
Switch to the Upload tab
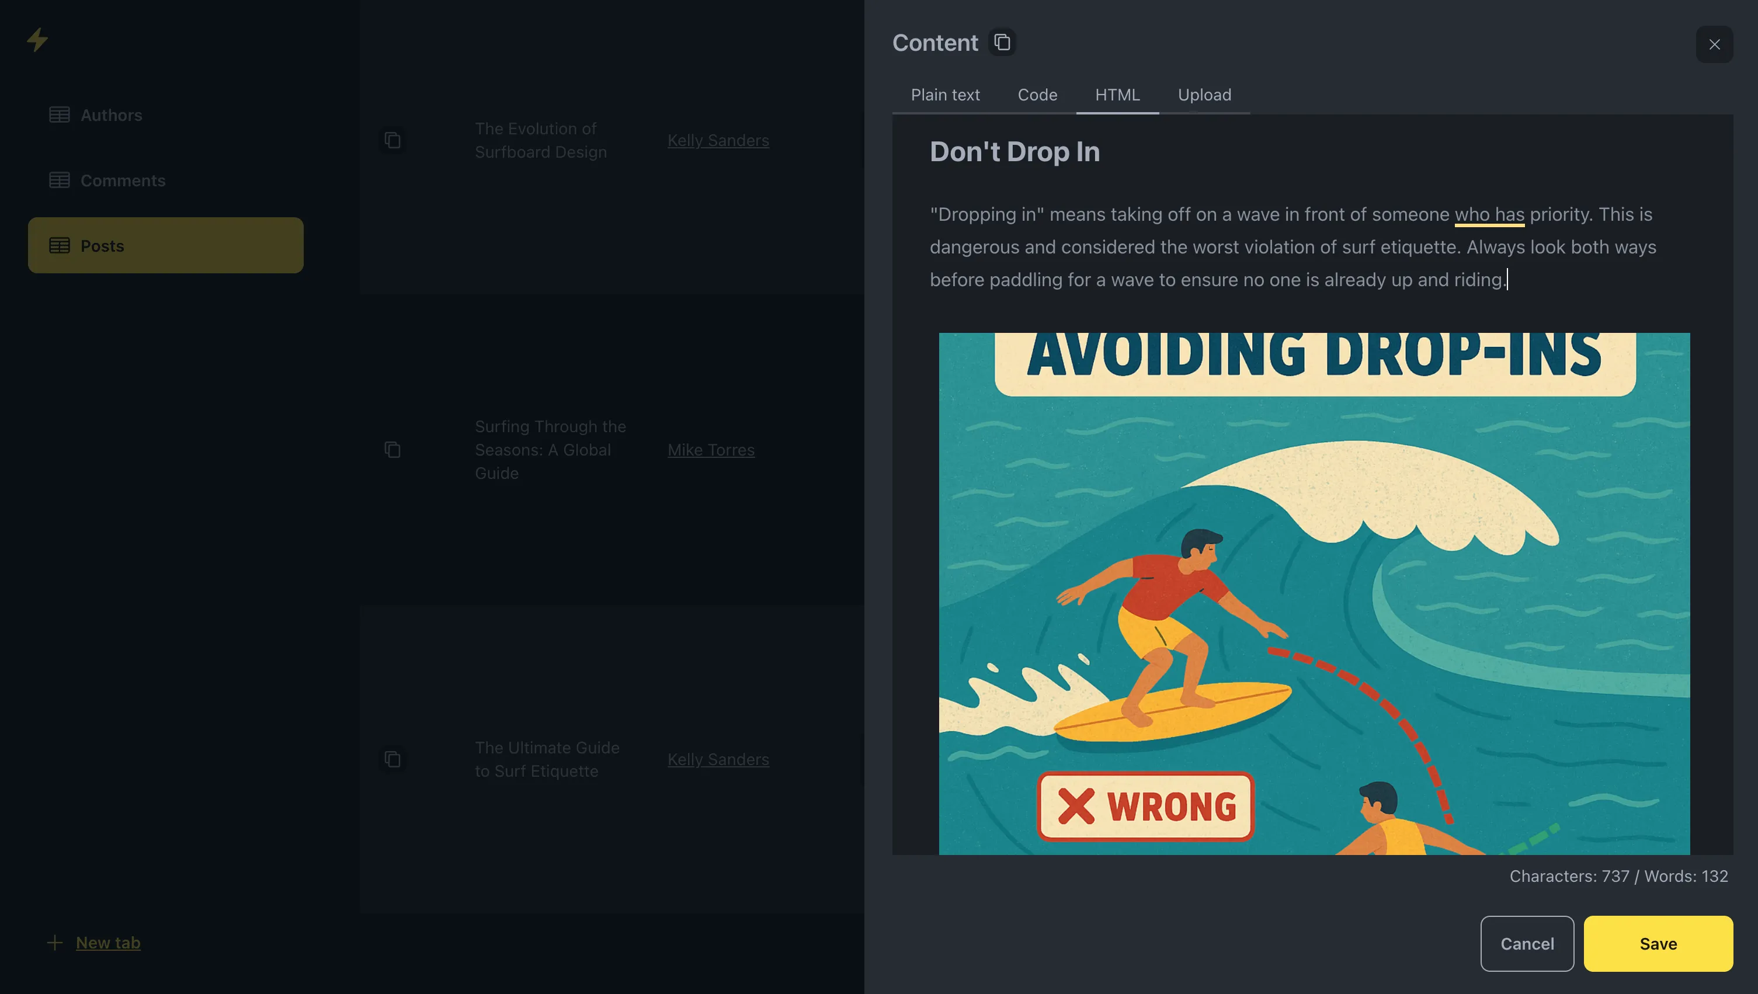[1204, 95]
